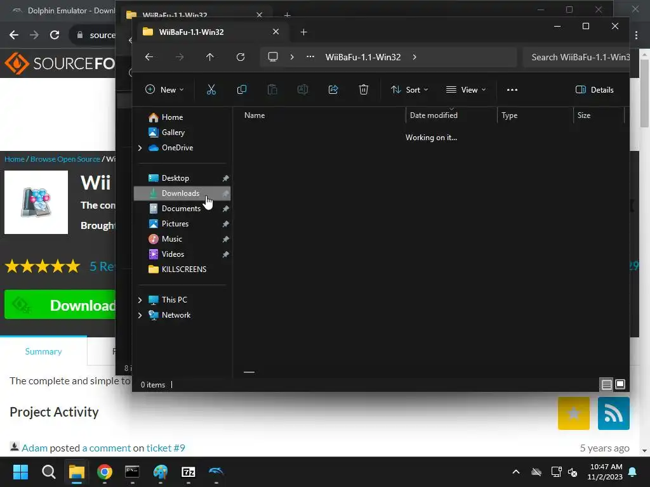Viewport: 650px width, 487px height.
Task: Show hidden system tray icons
Action: 515,472
